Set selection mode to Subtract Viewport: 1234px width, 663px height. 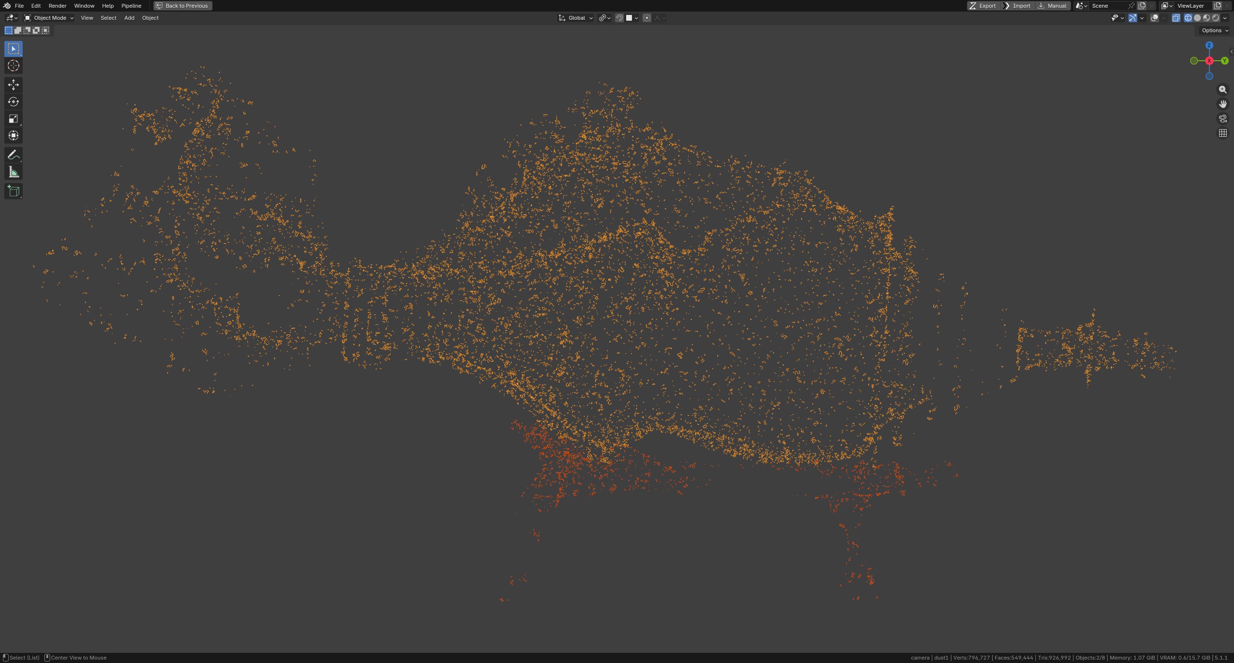pos(27,30)
